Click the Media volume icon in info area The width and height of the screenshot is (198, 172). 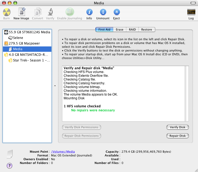(x=10, y=154)
